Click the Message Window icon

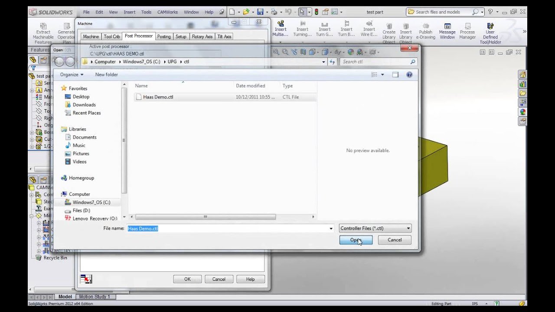pyautogui.click(x=447, y=32)
